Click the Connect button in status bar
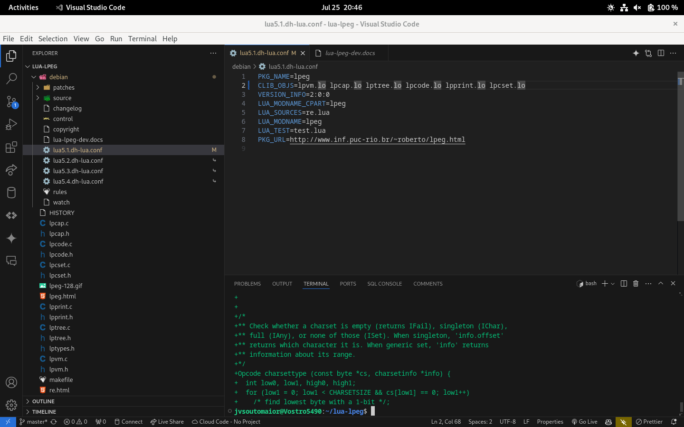This screenshot has height=427, width=684. pos(128,422)
